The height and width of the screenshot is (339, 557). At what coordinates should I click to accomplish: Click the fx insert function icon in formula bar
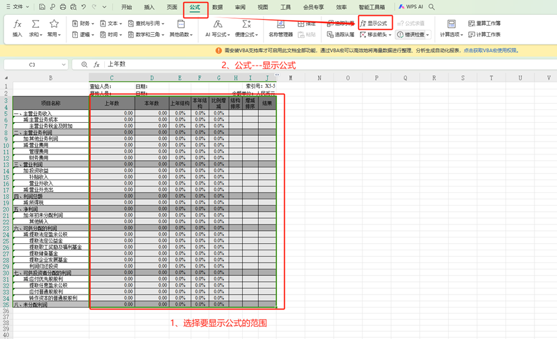(x=96, y=64)
